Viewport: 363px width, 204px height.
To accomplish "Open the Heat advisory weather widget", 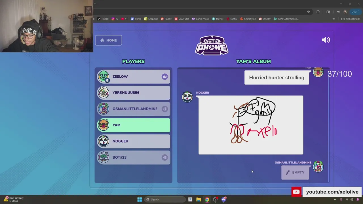I will click(x=14, y=199).
